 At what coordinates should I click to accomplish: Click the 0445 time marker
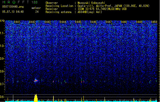tap(78, 22)
